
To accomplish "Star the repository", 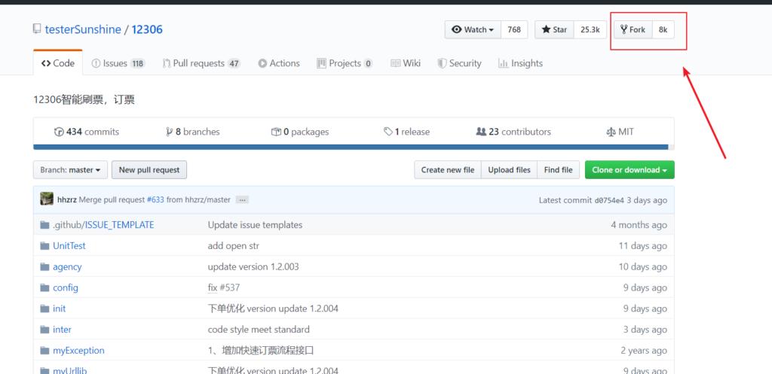I will click(554, 29).
